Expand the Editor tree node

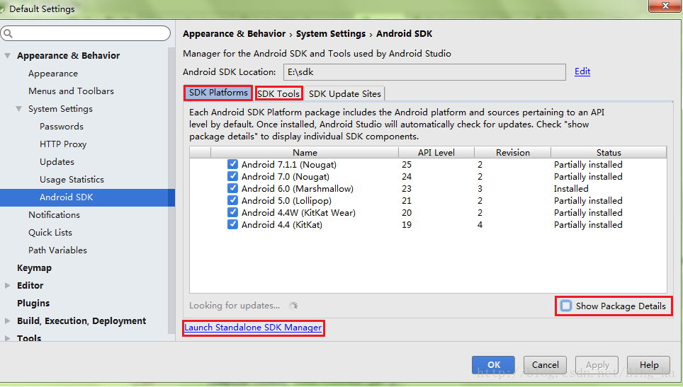coord(7,286)
